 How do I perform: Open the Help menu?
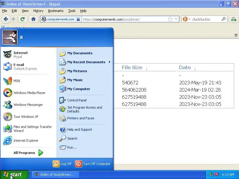[83, 11]
